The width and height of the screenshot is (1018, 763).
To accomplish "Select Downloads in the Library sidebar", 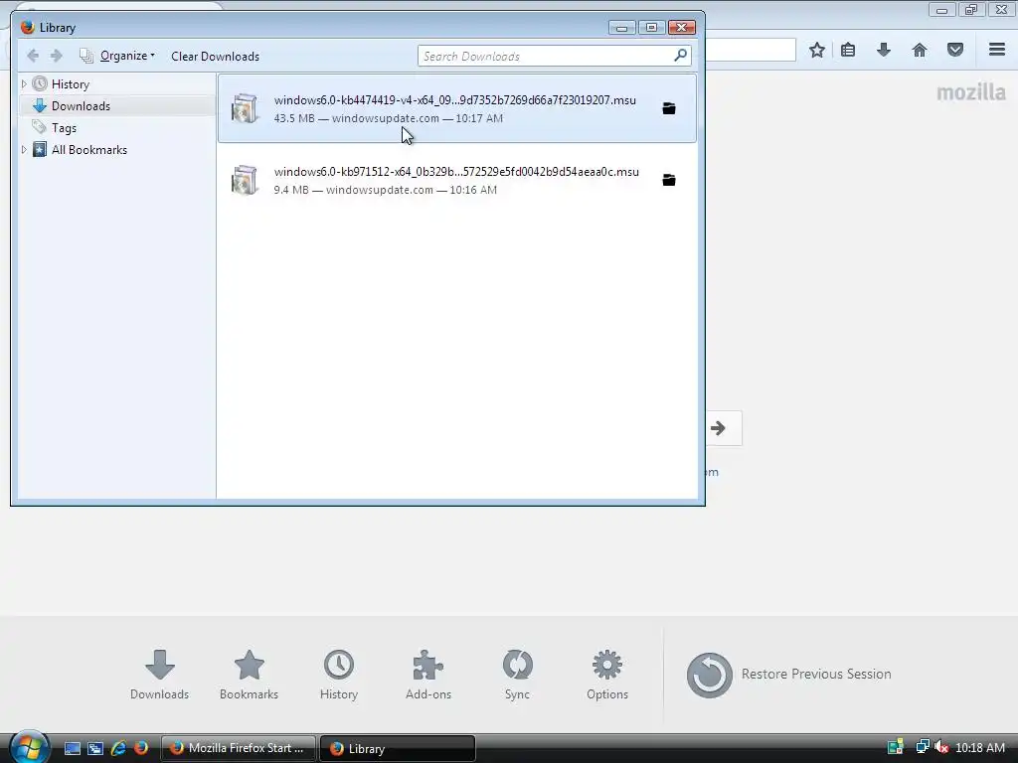I will [81, 105].
